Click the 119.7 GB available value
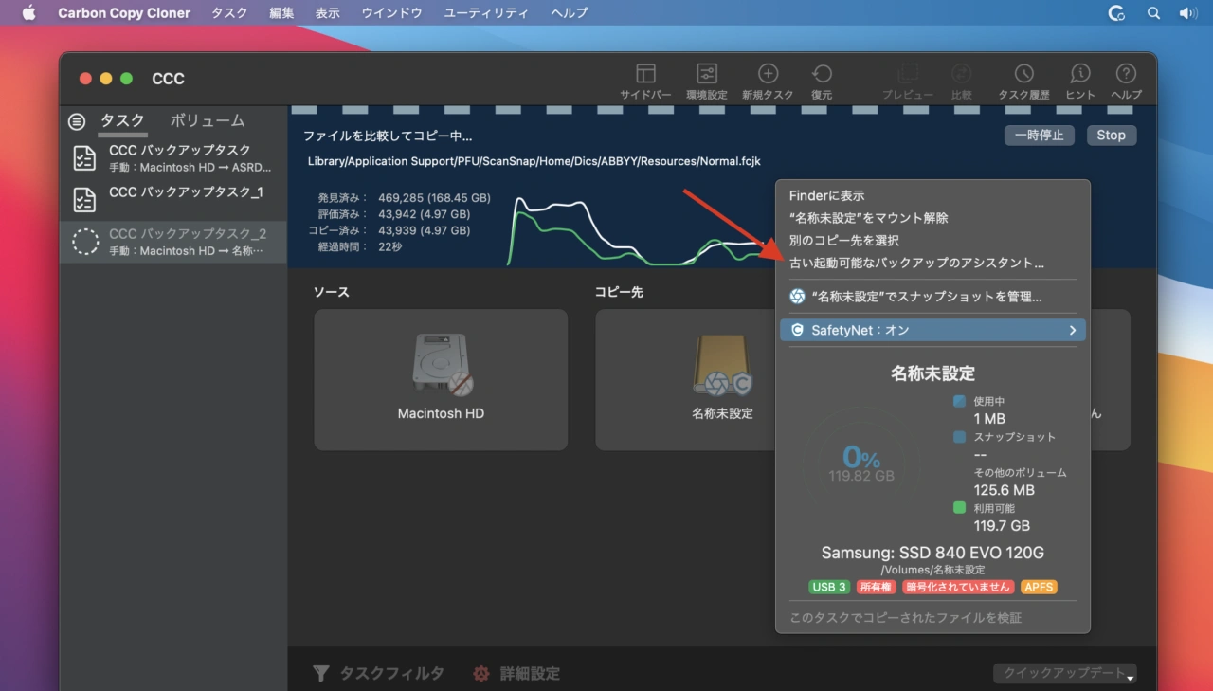This screenshot has height=691, width=1213. tap(1002, 525)
